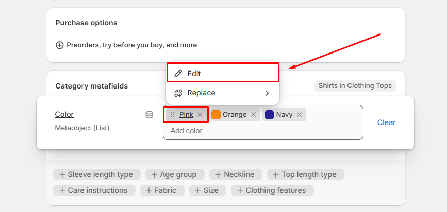The image size is (447, 212).
Task: Click plus icon for purchase options
Action: [x=60, y=45]
